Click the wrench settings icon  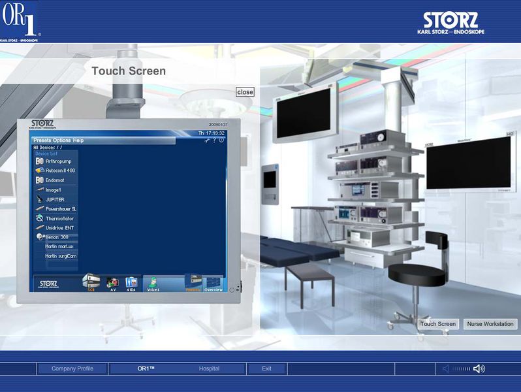[207, 140]
